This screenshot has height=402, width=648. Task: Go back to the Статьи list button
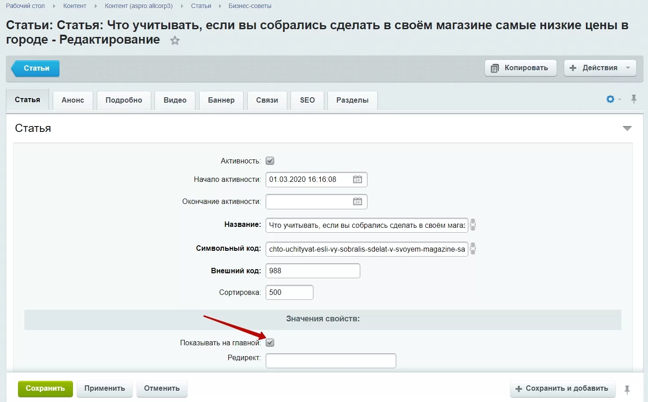(36, 68)
